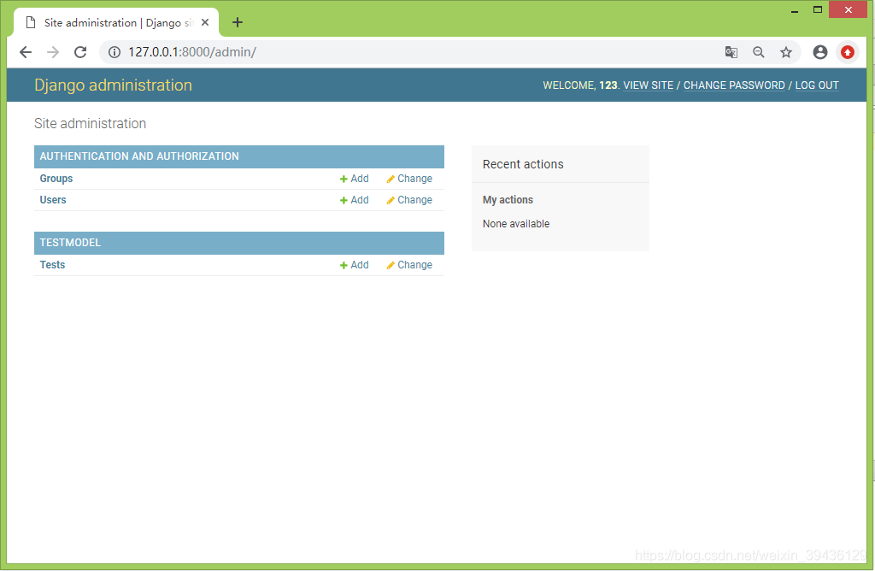Open the TESTMODEL section header
Image resolution: width=875 pixels, height=571 pixels.
click(70, 243)
